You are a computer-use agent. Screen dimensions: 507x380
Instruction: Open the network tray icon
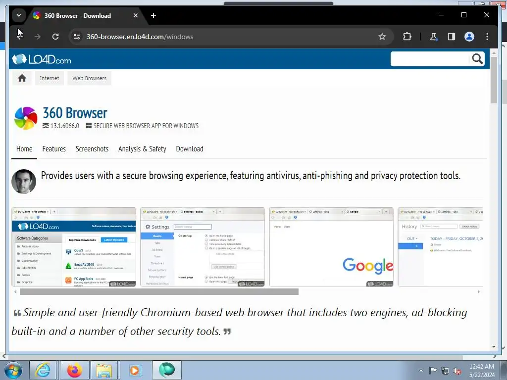coord(445,371)
